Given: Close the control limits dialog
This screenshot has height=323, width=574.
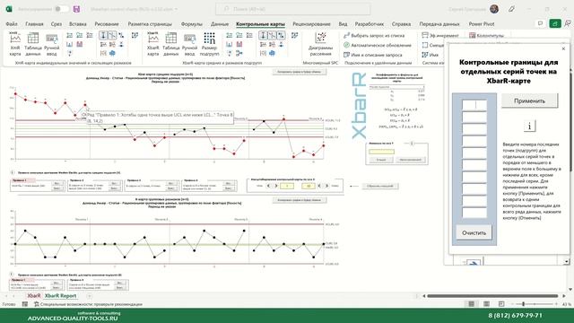Looking at the screenshot, I should click(x=563, y=48).
